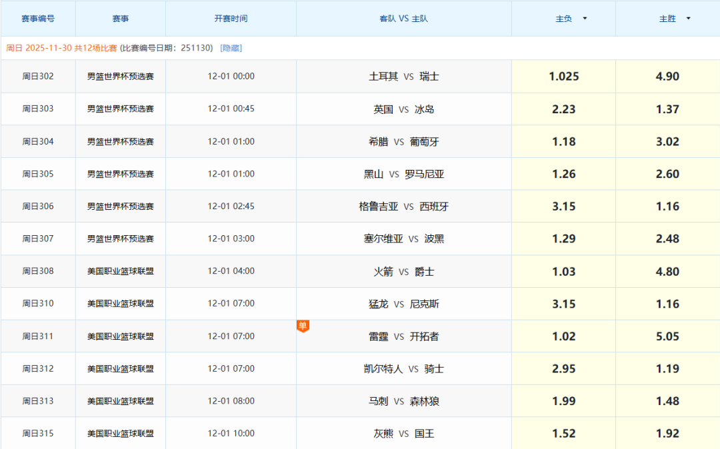Select 主胜 odds 1.16 for 格鲁吉亚 vs 西班牙
Image resolution: width=720 pixels, height=449 pixels.
coord(667,207)
